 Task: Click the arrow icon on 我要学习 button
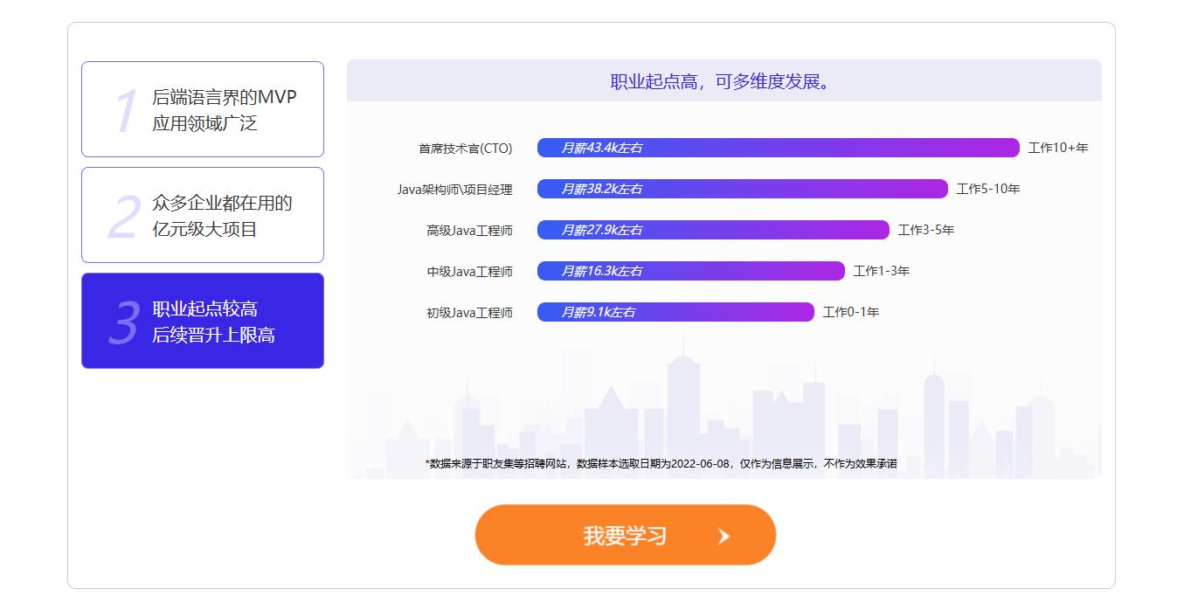pyautogui.click(x=724, y=536)
